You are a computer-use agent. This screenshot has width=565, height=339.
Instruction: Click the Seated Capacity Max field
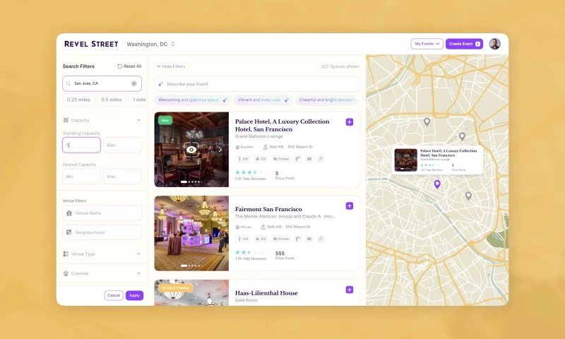122,177
